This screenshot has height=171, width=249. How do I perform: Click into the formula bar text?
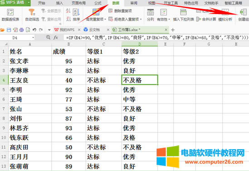157,38
